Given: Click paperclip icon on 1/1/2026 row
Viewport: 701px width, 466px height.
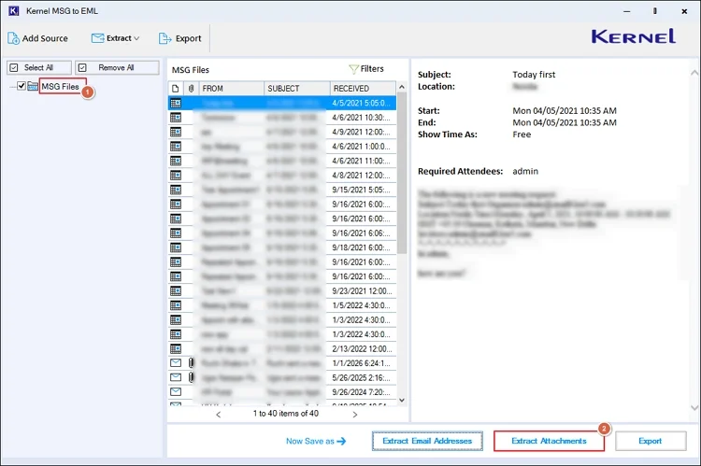Looking at the screenshot, I should (x=191, y=362).
